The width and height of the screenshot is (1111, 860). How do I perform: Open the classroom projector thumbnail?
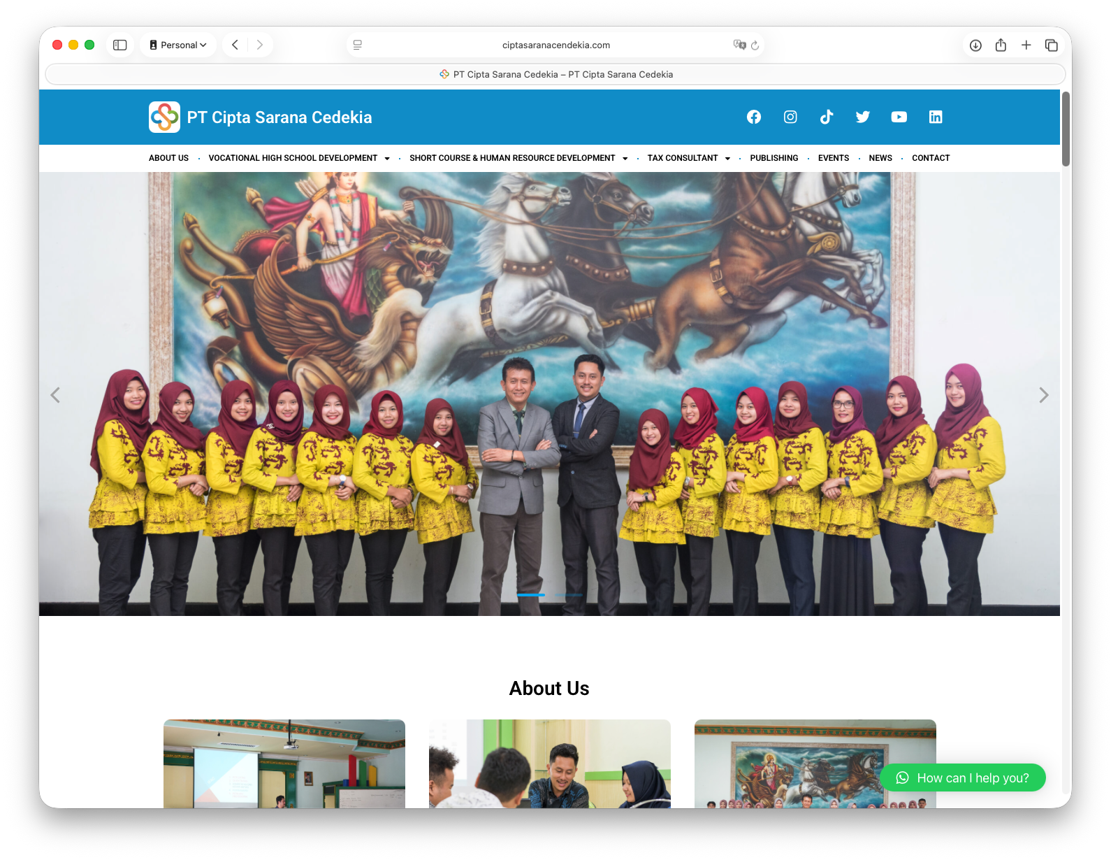click(284, 764)
